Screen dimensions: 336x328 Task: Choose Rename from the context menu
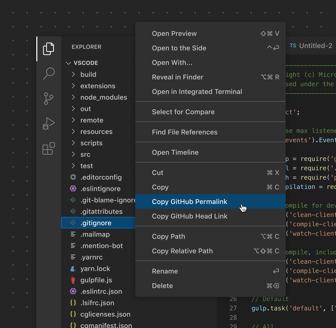click(x=165, y=271)
